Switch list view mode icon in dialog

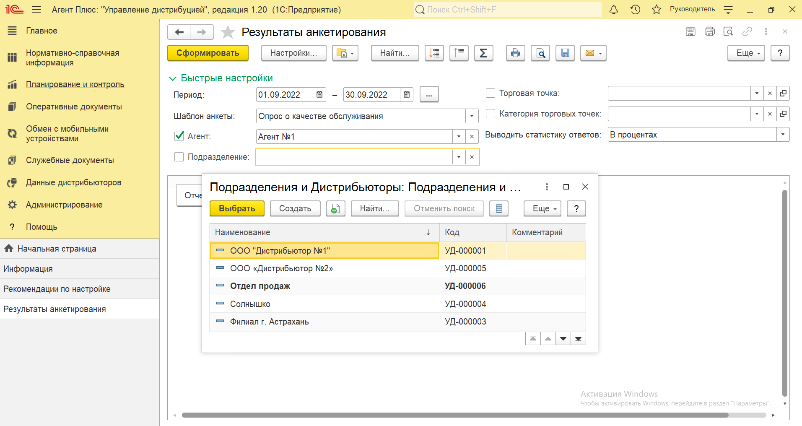pyautogui.click(x=499, y=209)
